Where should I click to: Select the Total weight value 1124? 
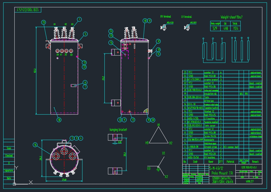click(235, 28)
